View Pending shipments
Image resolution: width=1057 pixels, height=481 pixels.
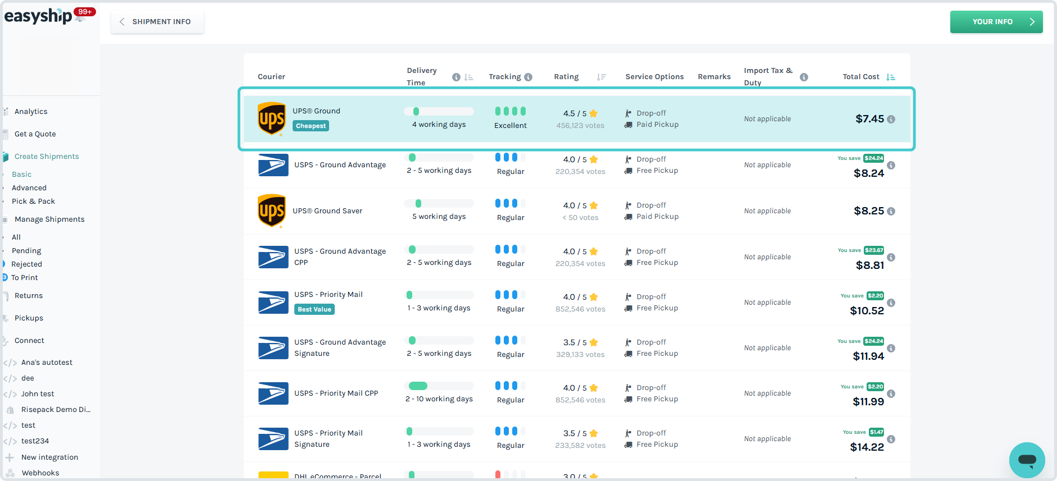[x=26, y=251]
